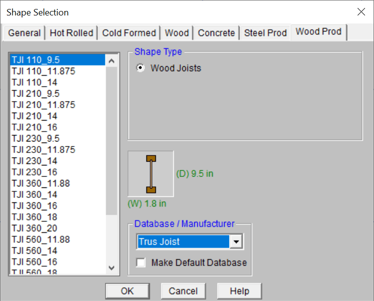This screenshot has width=374, height=301.
Task: Open the Trus Joist manufacturer dropdown
Action: click(237, 242)
